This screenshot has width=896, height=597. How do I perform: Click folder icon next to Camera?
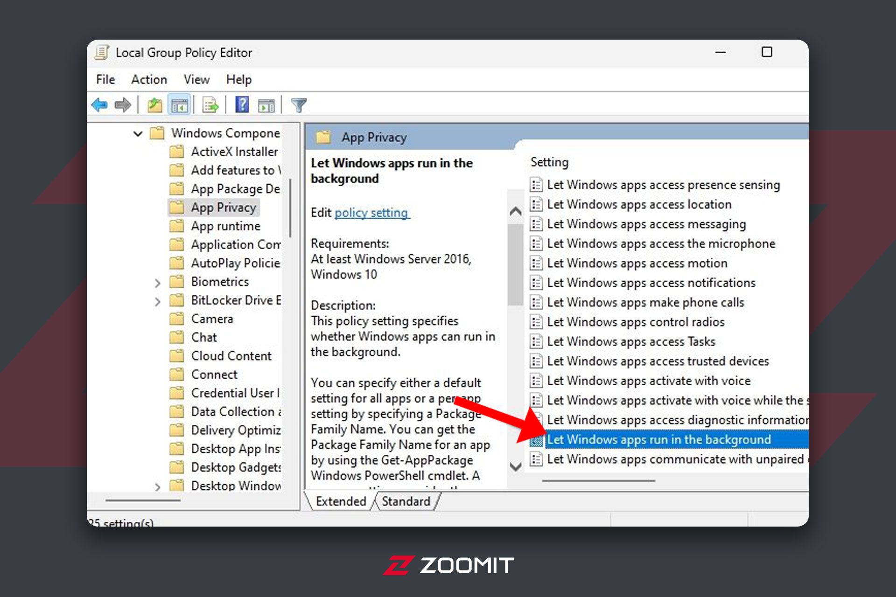(176, 319)
